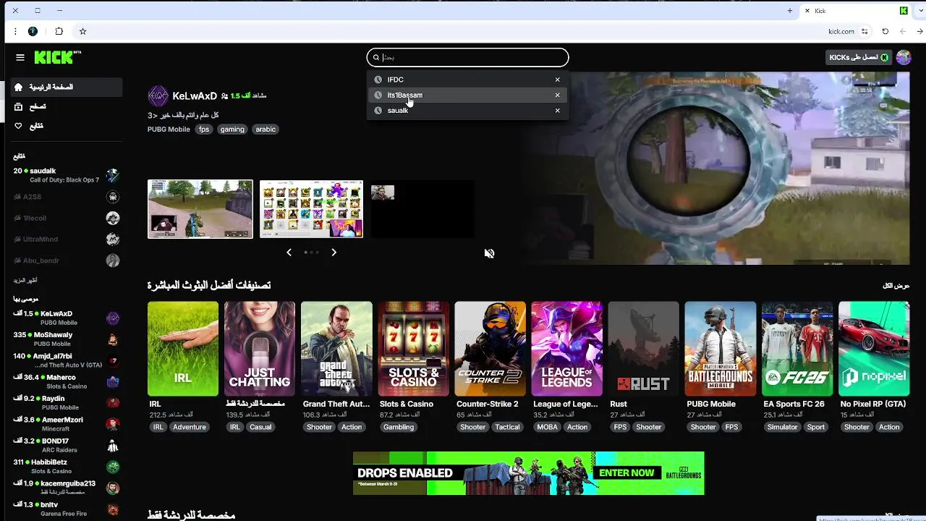Select the second colorful stream preview thumbnail
This screenshot has width=926, height=521.
tap(311, 209)
